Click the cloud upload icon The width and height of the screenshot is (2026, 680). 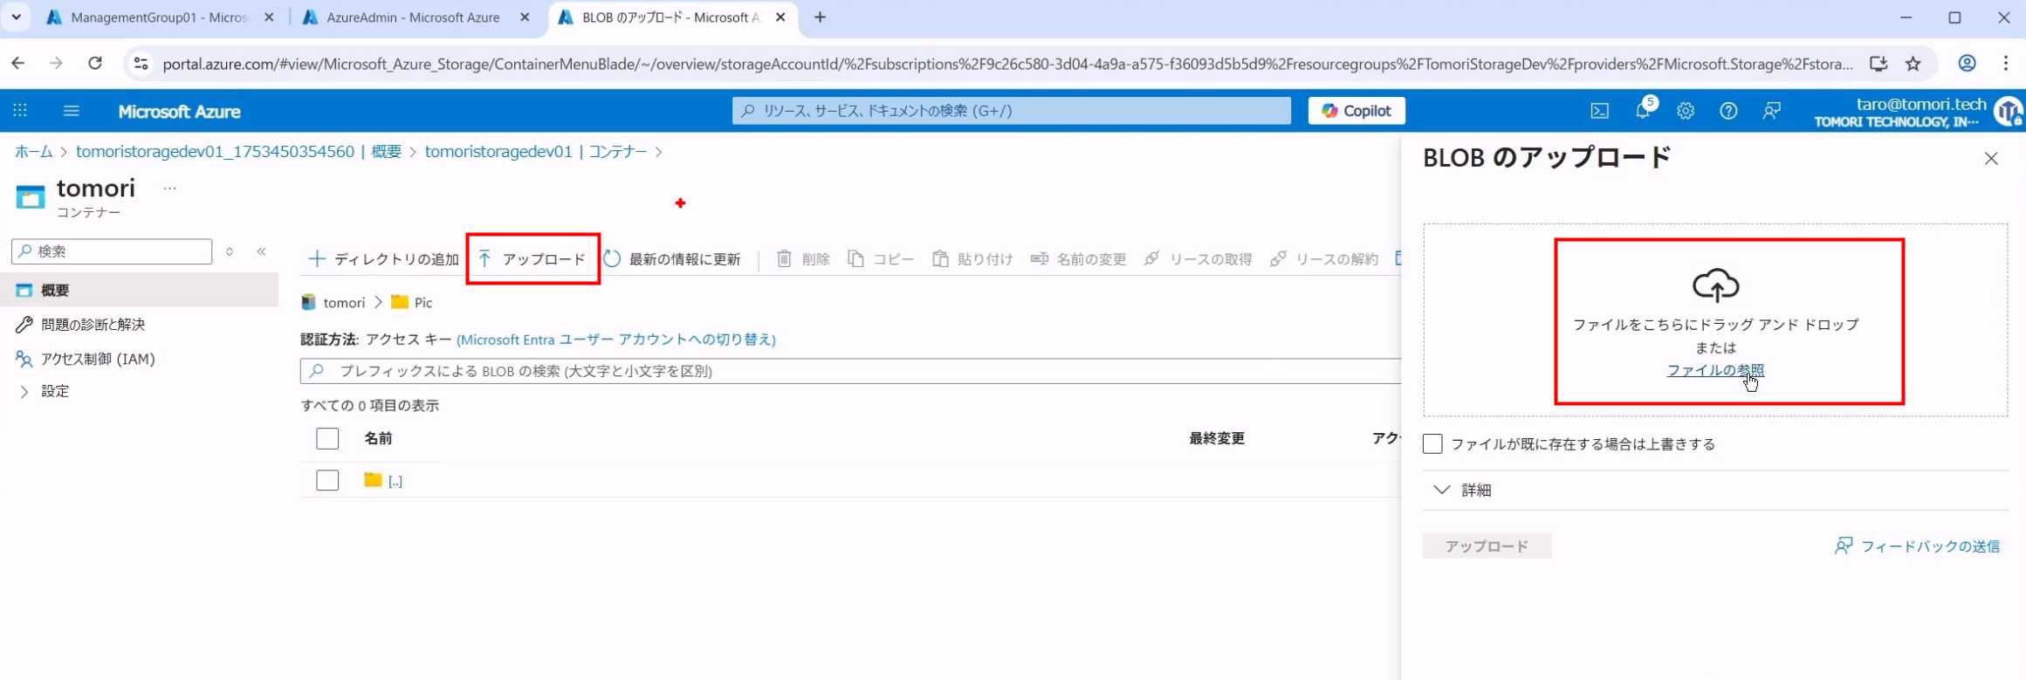pos(1715,285)
